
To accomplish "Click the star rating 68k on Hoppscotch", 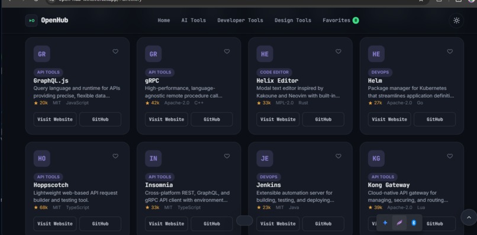I will [x=41, y=208].
